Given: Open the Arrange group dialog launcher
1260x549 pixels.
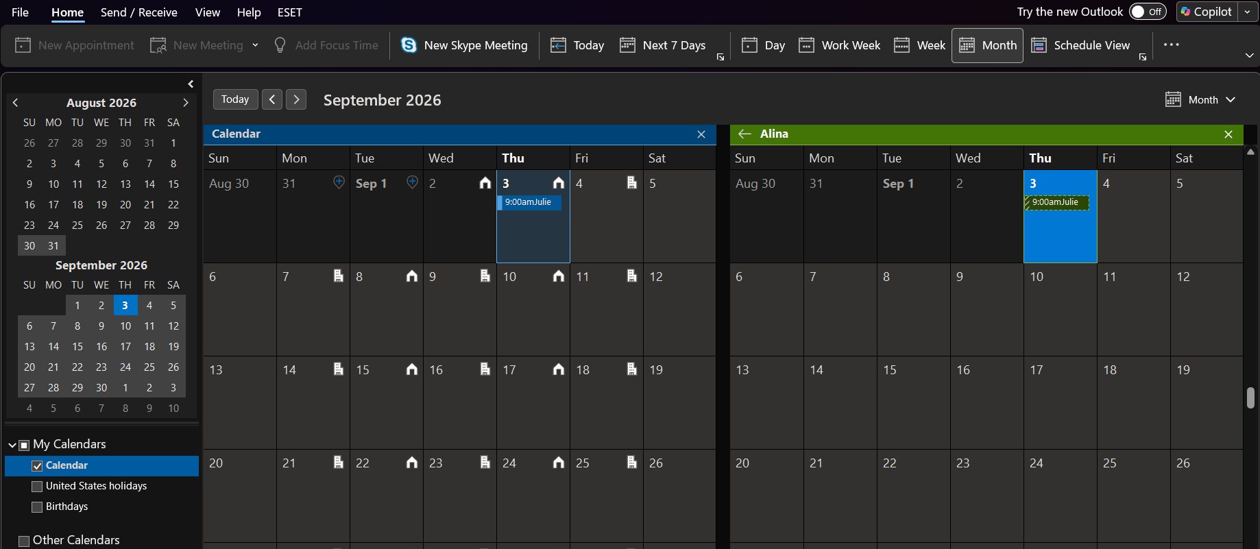Looking at the screenshot, I should 1143,58.
